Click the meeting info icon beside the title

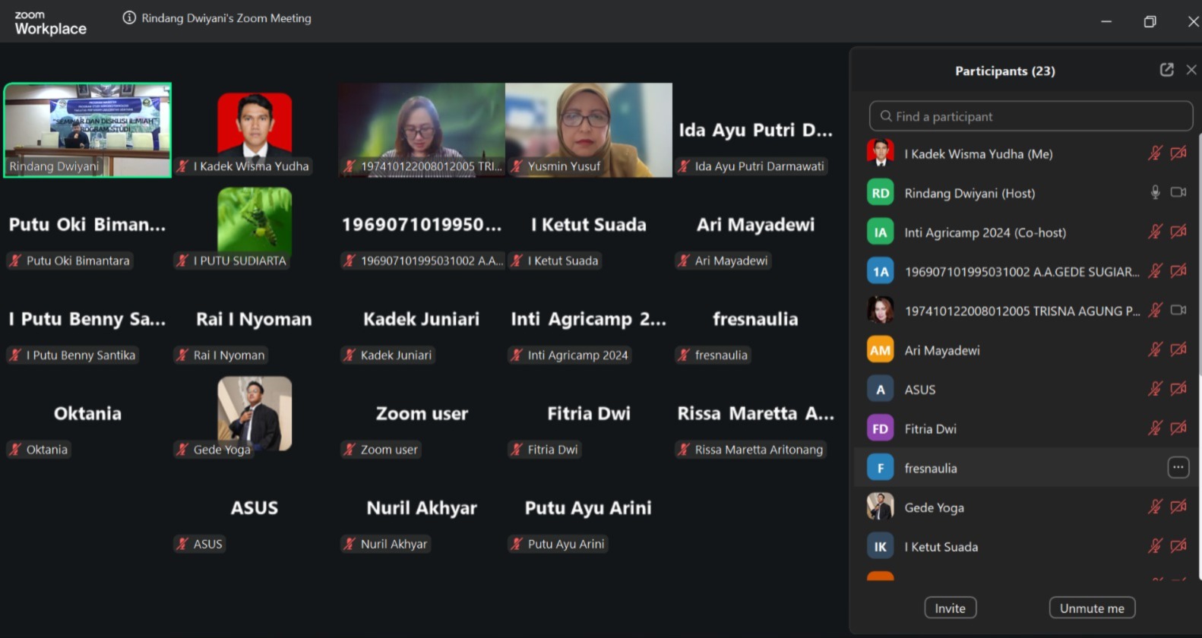129,17
